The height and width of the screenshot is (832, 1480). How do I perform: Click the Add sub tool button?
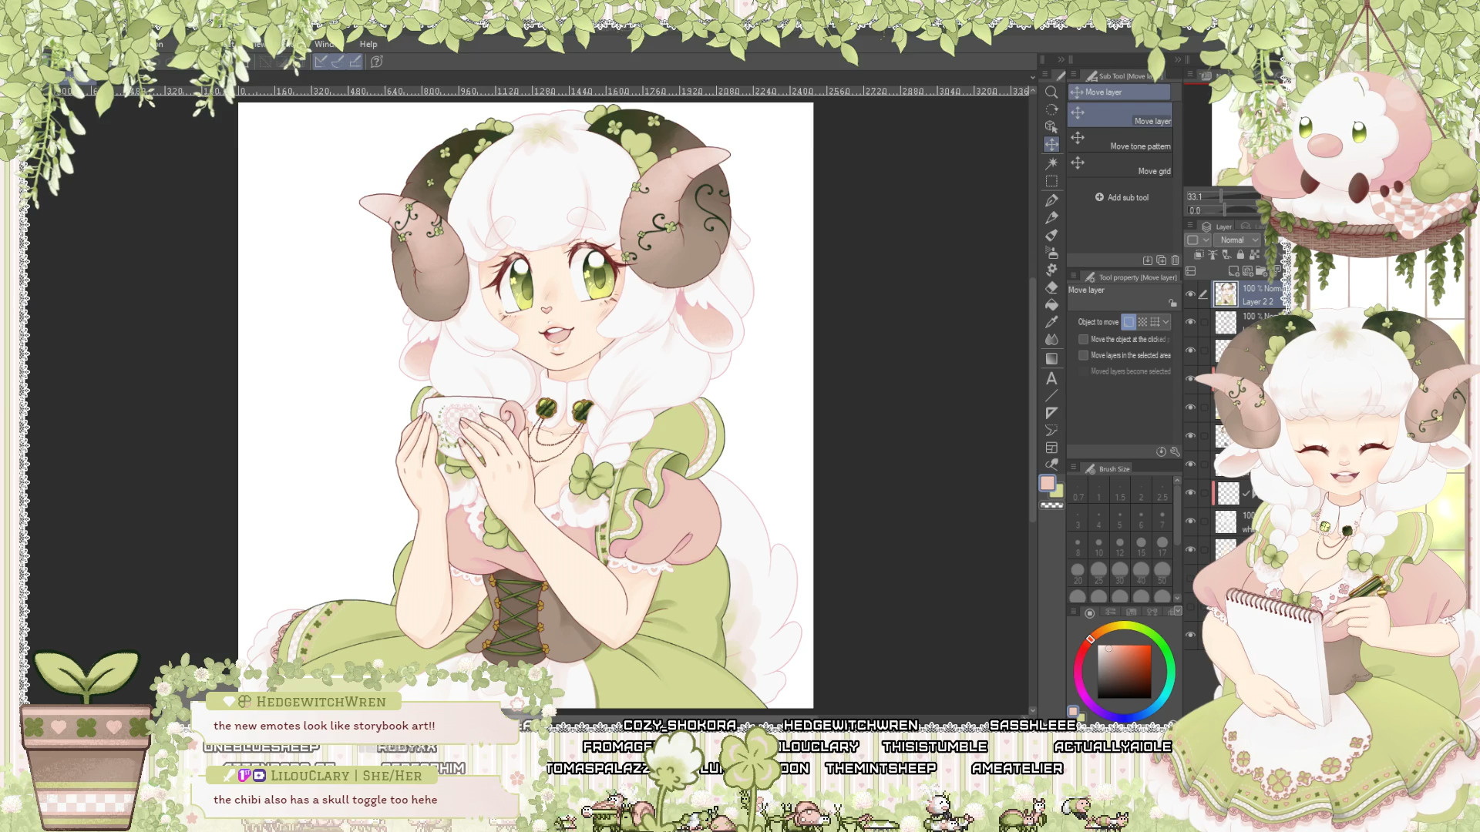(x=1122, y=197)
